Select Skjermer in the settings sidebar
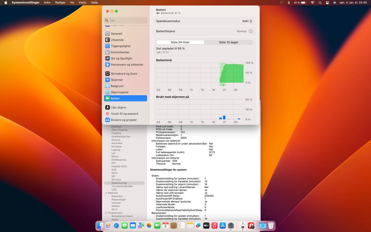The width and height of the screenshot is (371, 232). click(x=117, y=80)
